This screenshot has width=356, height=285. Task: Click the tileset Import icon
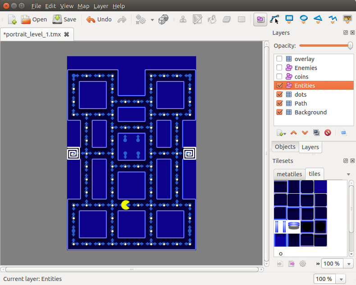pos(280,264)
